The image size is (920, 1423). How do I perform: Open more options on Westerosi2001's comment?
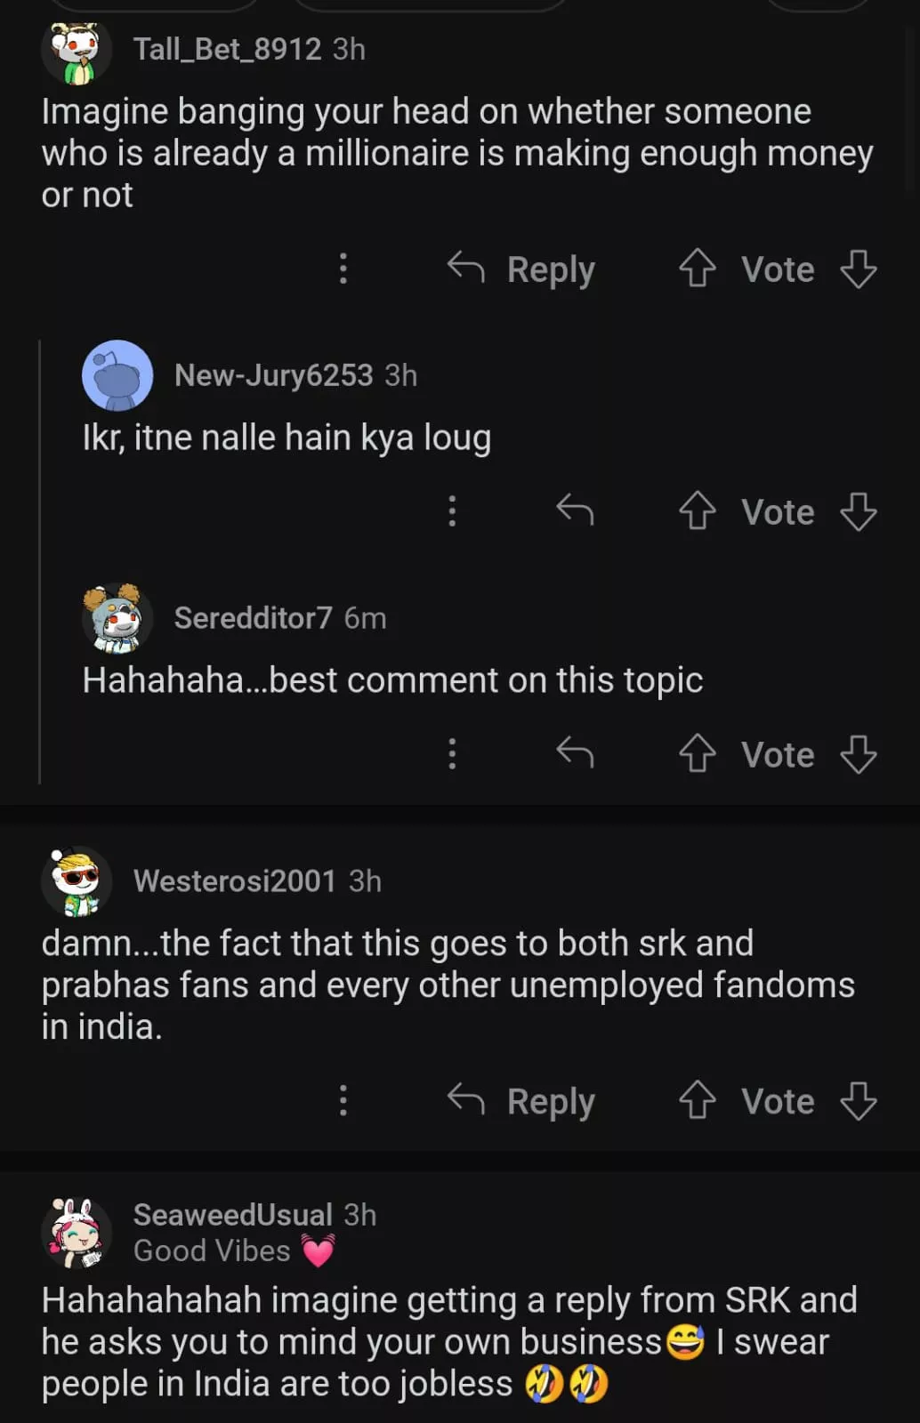pyautogui.click(x=343, y=1100)
